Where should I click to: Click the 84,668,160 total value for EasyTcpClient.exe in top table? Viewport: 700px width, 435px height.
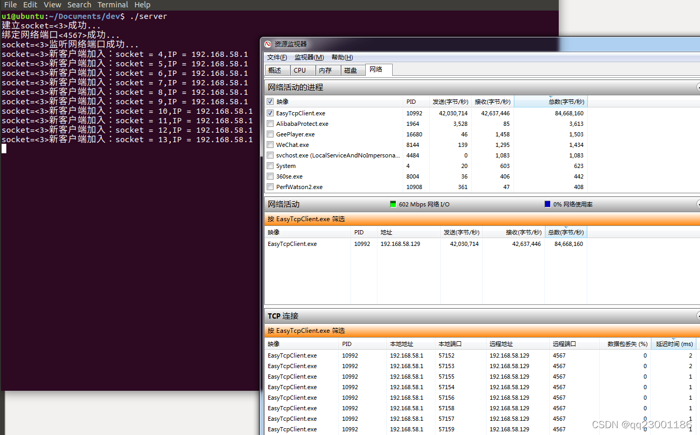point(569,113)
